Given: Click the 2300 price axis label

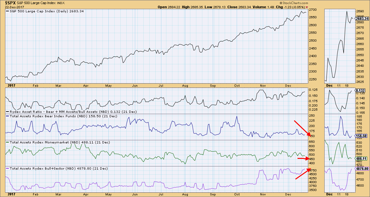Looking at the screenshot, I should click(x=314, y=72).
